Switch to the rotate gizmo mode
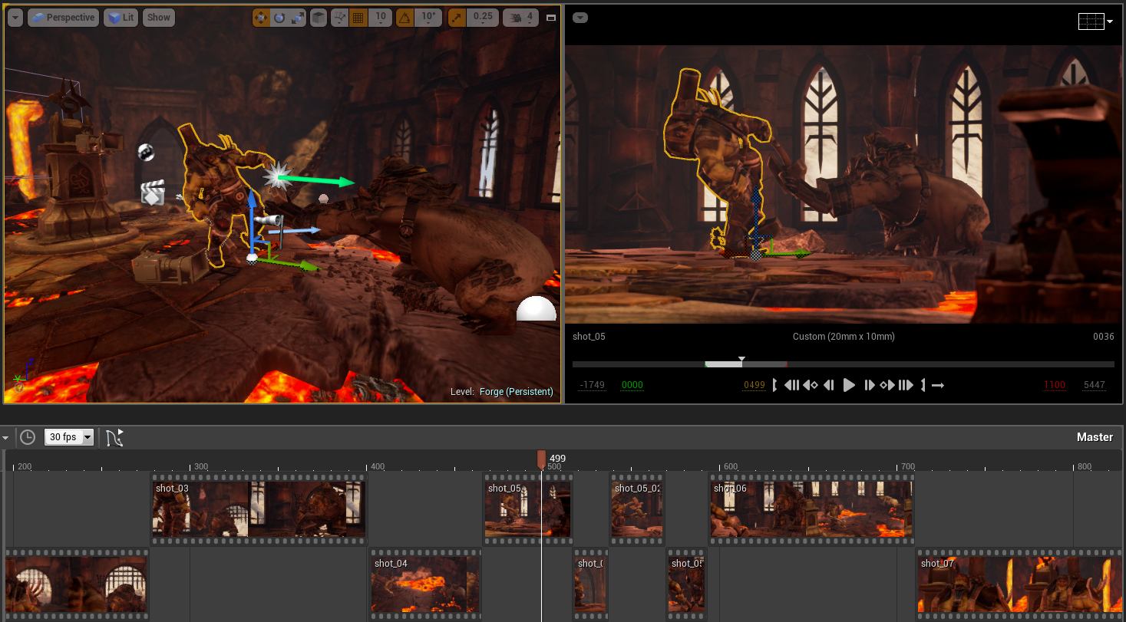1126x622 pixels. click(x=279, y=18)
